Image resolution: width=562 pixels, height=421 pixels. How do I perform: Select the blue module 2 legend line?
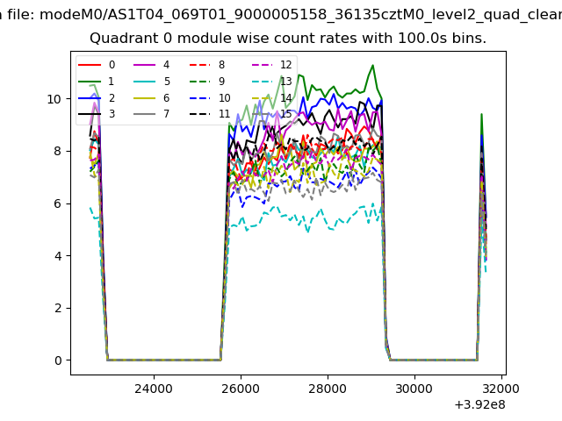click(90, 98)
